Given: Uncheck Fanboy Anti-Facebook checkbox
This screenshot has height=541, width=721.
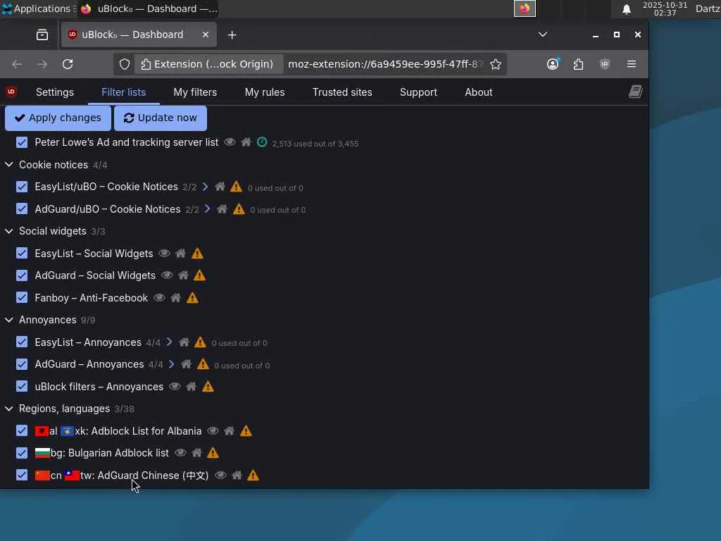Looking at the screenshot, I should pyautogui.click(x=22, y=298).
